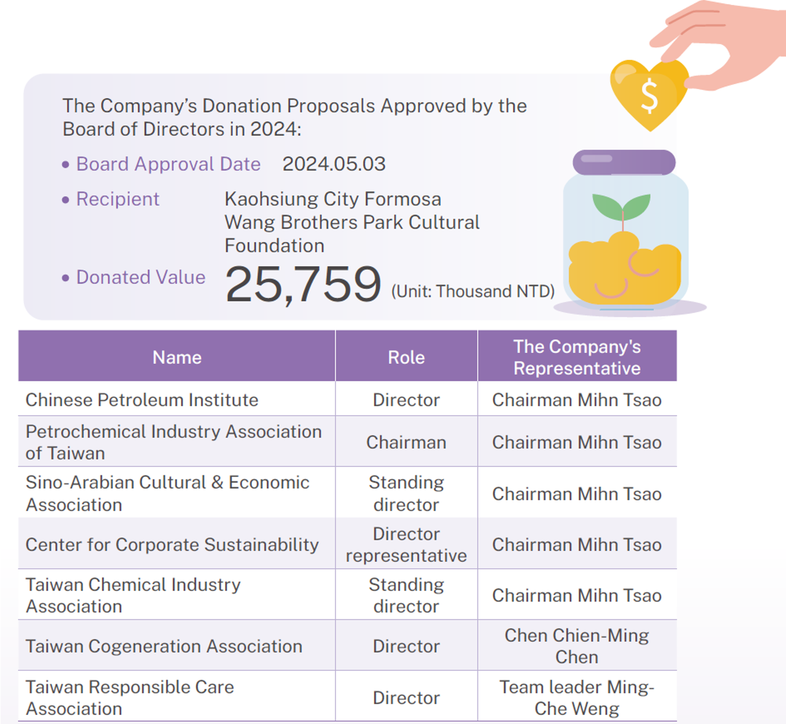The height and width of the screenshot is (724, 786).
Task: Select Center for Corporate Sustainability cell
Action: pyautogui.click(x=172, y=545)
